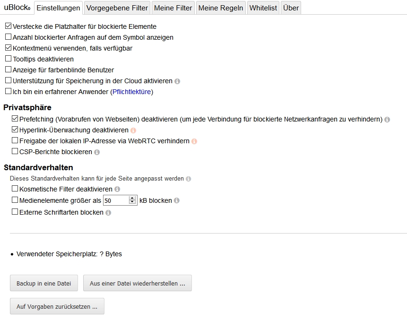Click info icon beside Hyperlink-Überwachung deaktivieren

pyautogui.click(x=133, y=130)
